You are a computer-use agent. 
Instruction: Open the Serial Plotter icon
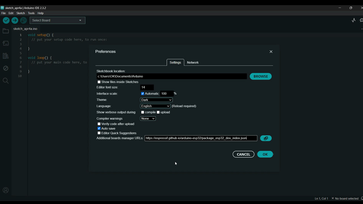[x=353, y=20]
